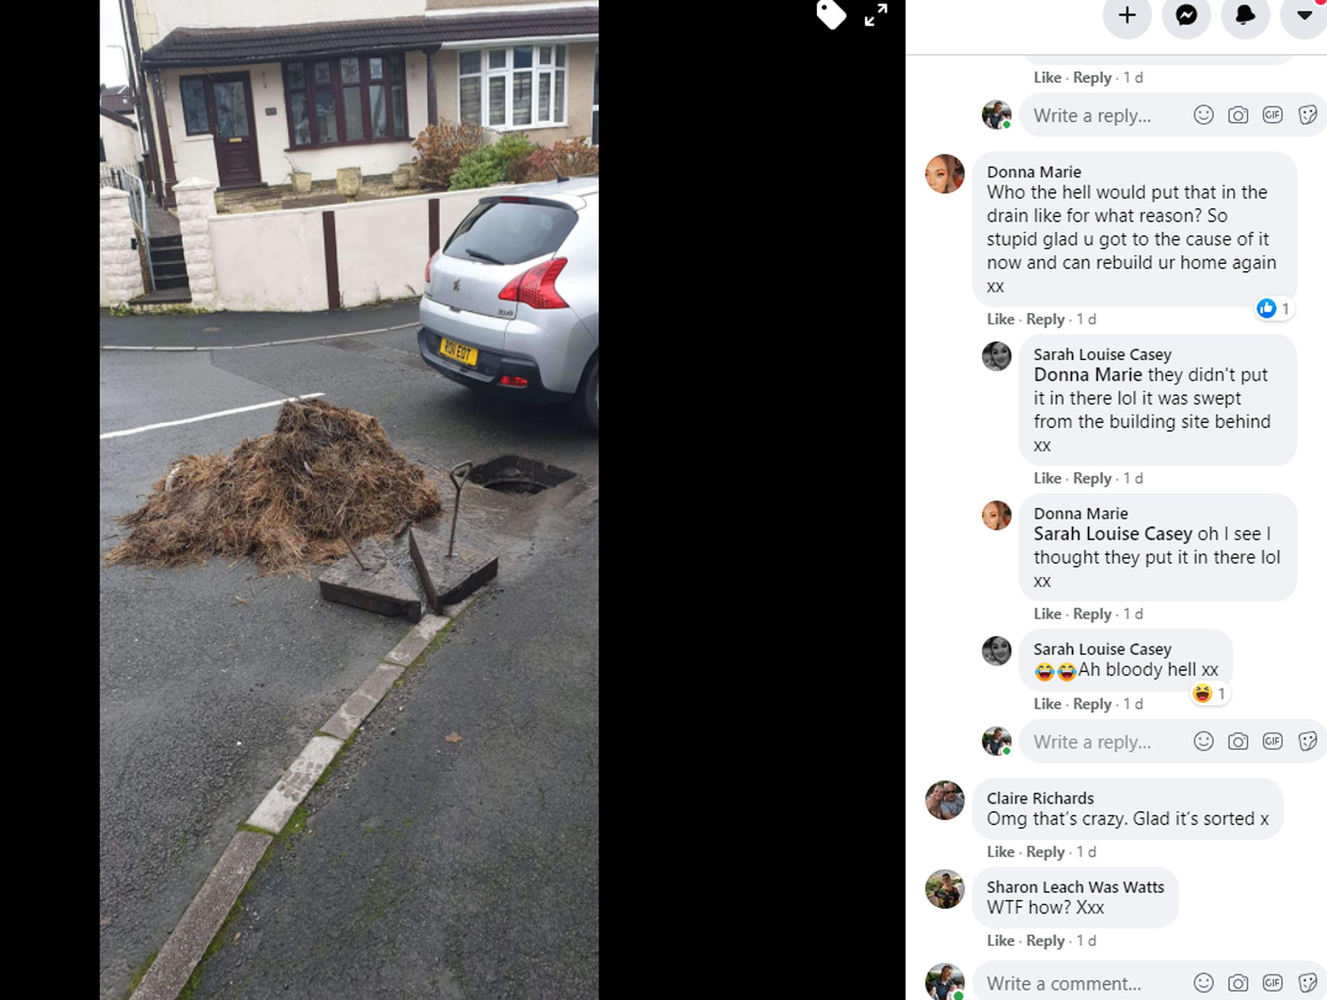1327x1000 pixels.
Task: Open the notifications bell
Action: [1246, 15]
